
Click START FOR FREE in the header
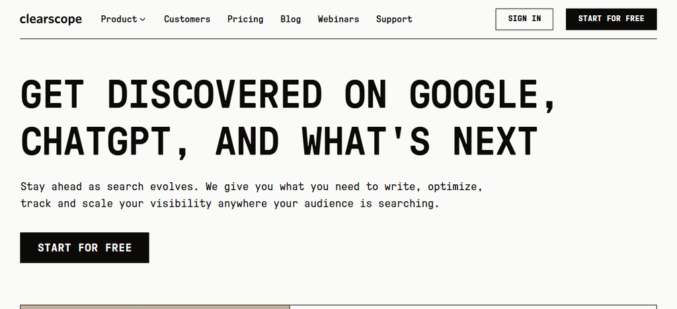pos(611,19)
